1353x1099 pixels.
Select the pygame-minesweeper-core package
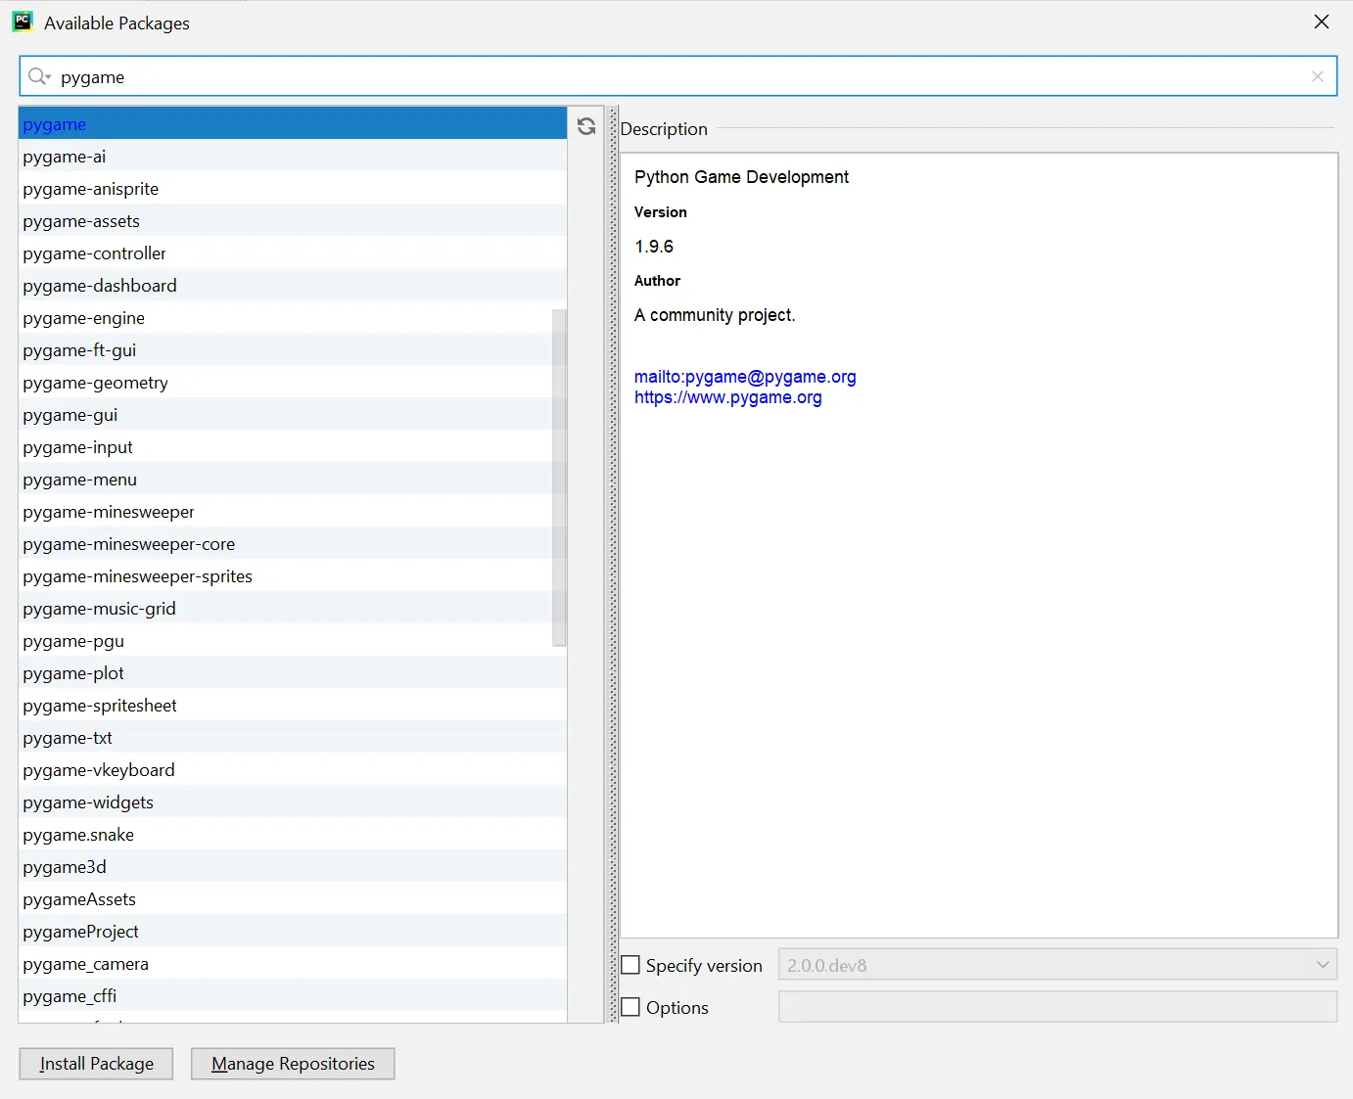coord(293,544)
